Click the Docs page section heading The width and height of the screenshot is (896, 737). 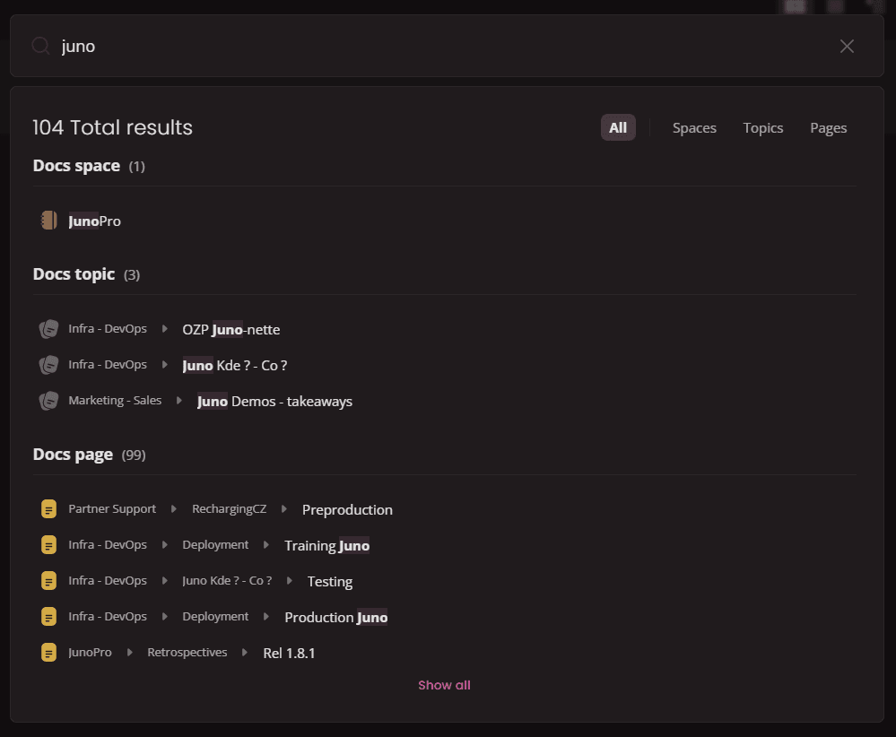(73, 455)
